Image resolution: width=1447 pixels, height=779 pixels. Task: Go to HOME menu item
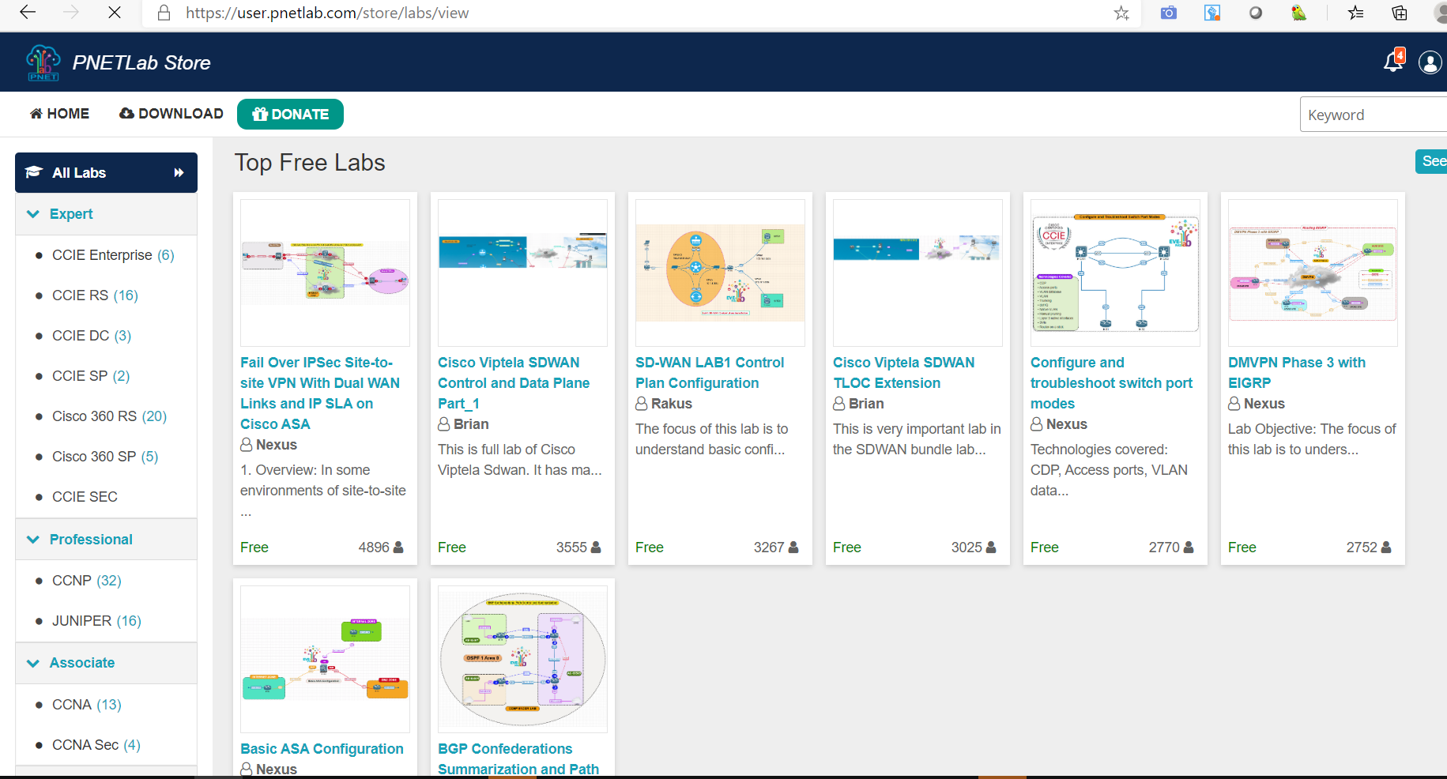pos(59,114)
